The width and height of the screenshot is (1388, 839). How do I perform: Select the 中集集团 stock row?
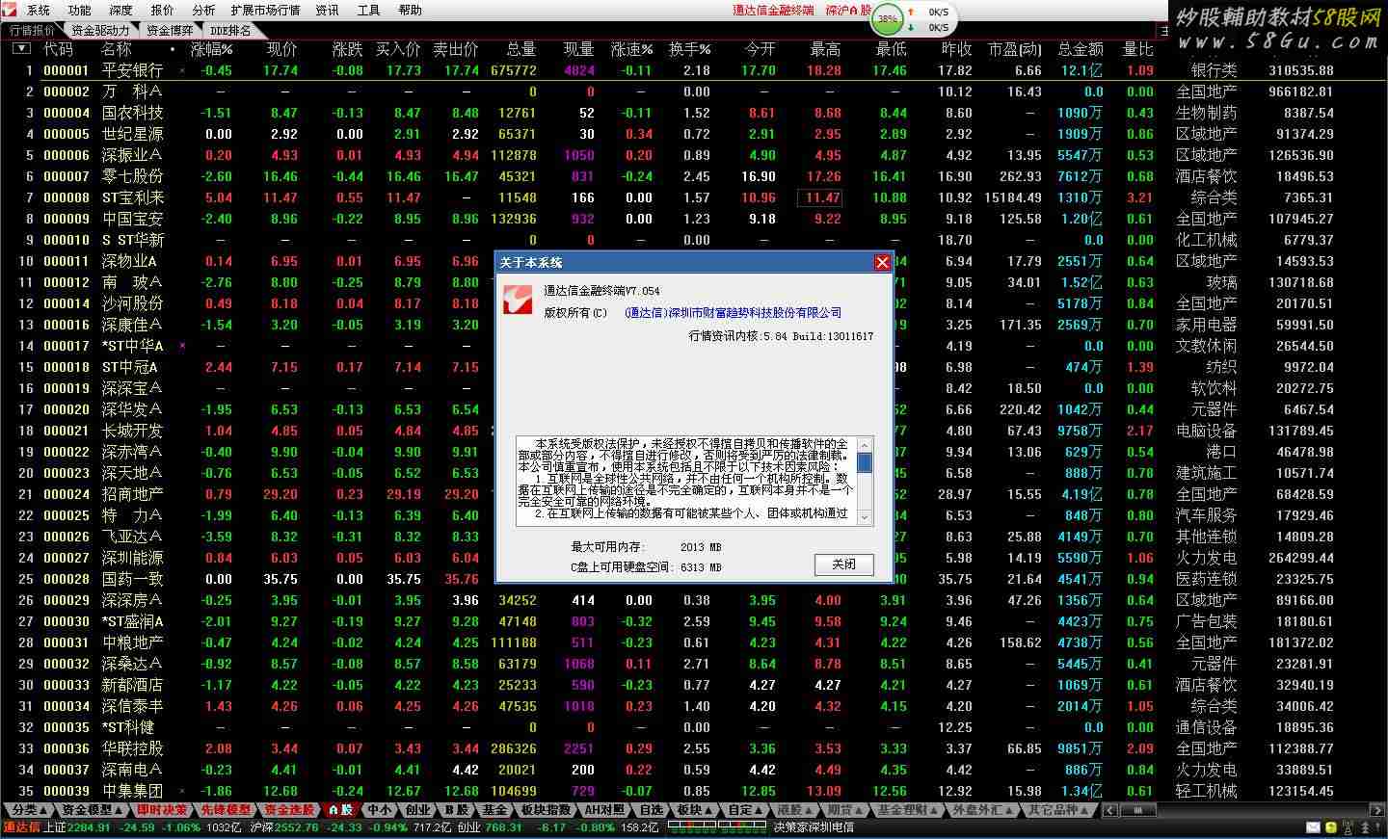tap(694, 791)
